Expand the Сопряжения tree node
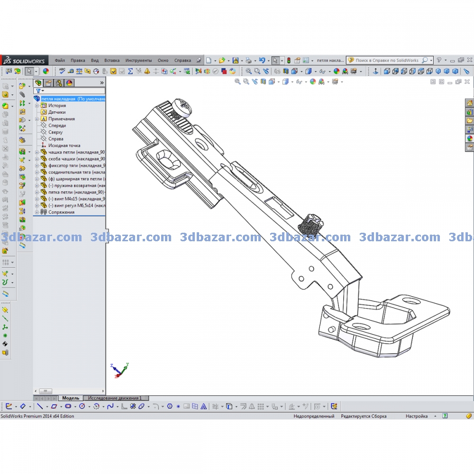The height and width of the screenshot is (474, 474). [x=37, y=212]
